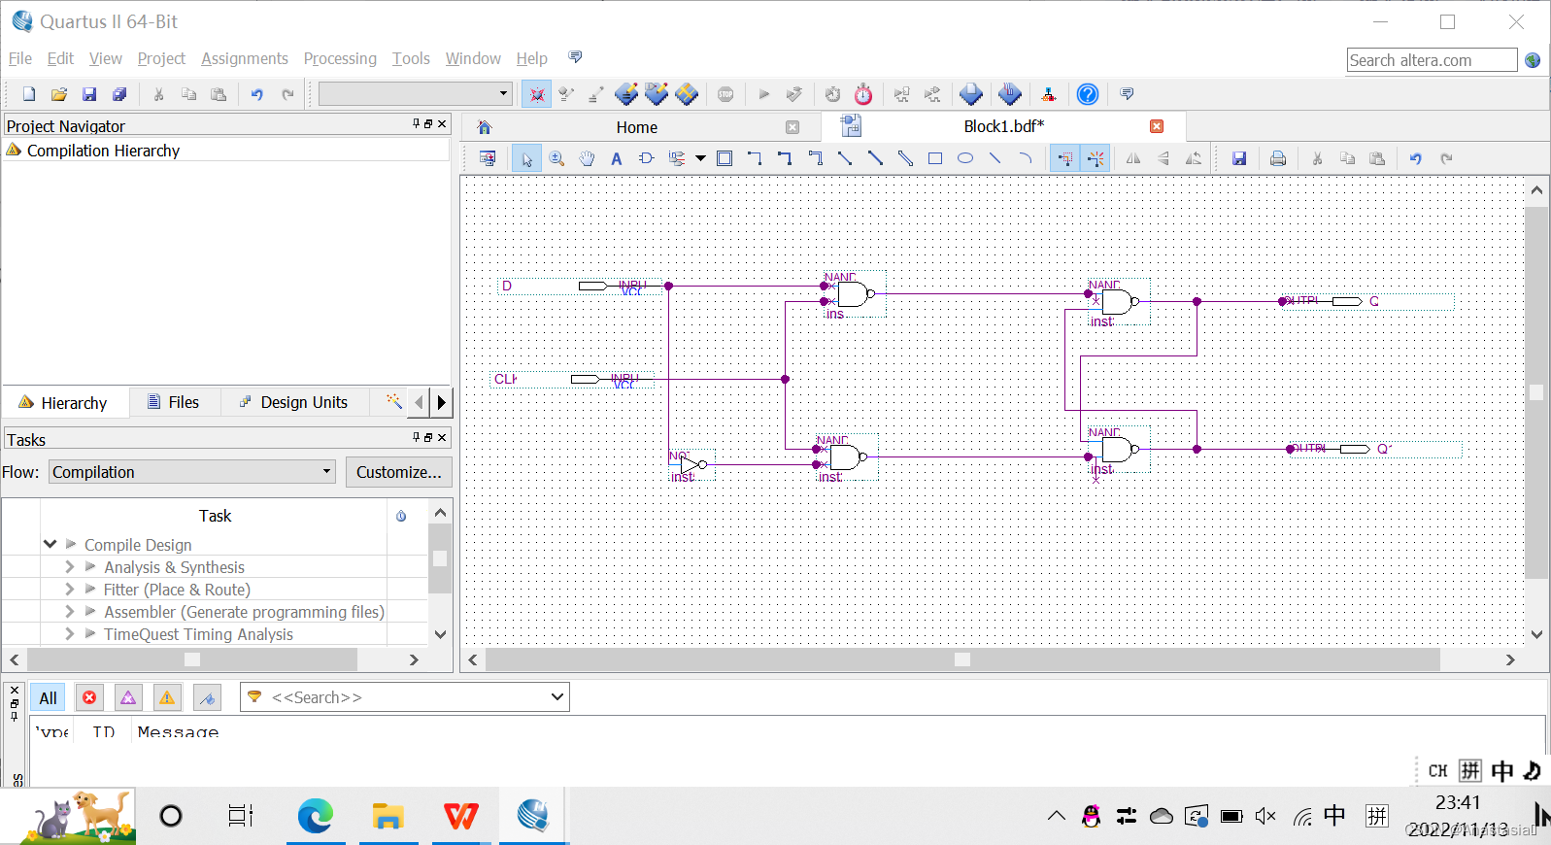Select the Rectangle drawing tool
This screenshot has height=845, width=1551.
pos(934,158)
